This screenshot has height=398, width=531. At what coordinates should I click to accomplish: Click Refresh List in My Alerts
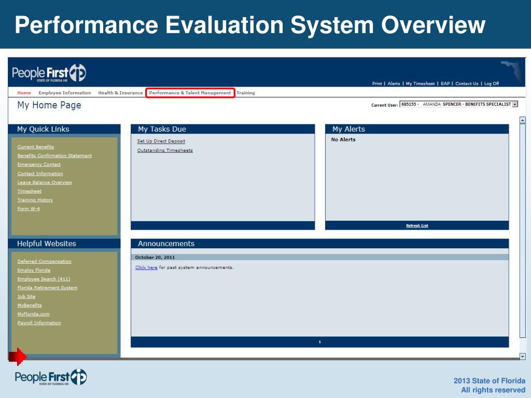[x=417, y=226]
